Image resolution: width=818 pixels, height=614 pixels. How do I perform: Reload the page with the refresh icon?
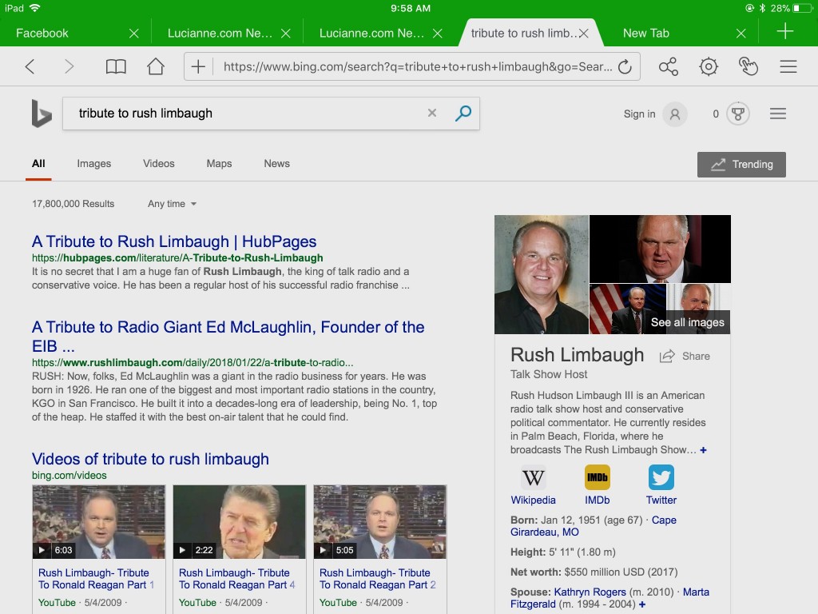pos(625,67)
